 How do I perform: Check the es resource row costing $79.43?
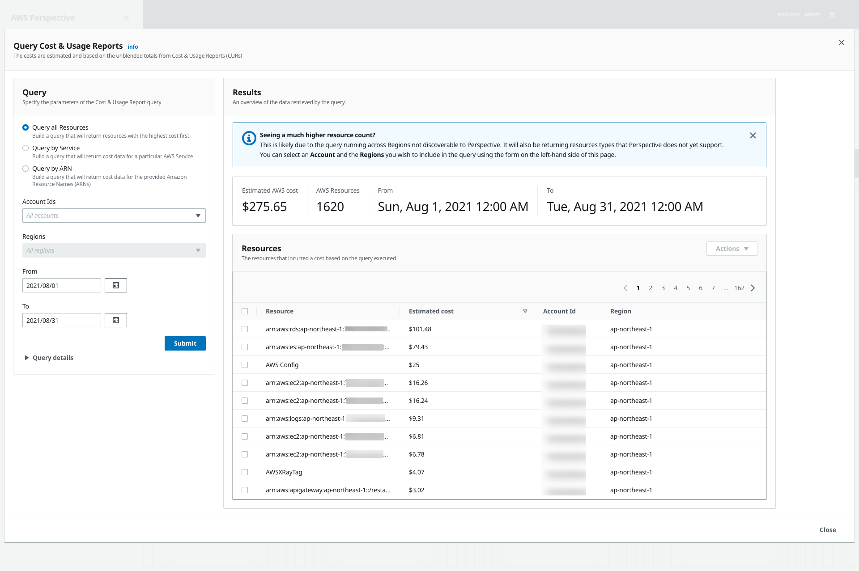245,347
